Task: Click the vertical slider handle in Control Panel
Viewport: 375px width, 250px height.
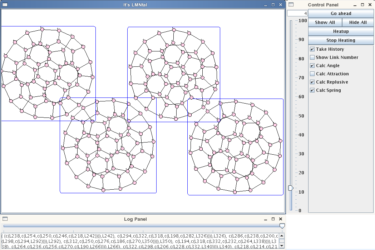Action: [x=291, y=188]
